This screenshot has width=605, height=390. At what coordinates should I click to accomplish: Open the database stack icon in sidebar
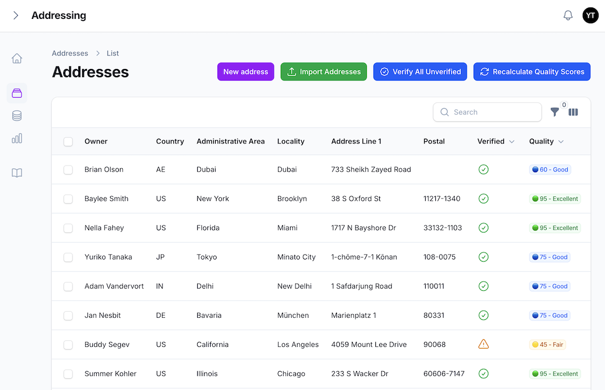tap(17, 115)
